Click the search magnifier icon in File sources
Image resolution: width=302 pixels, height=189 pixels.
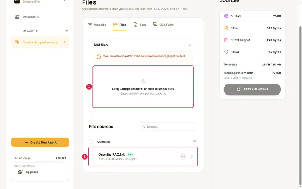tap(143, 127)
